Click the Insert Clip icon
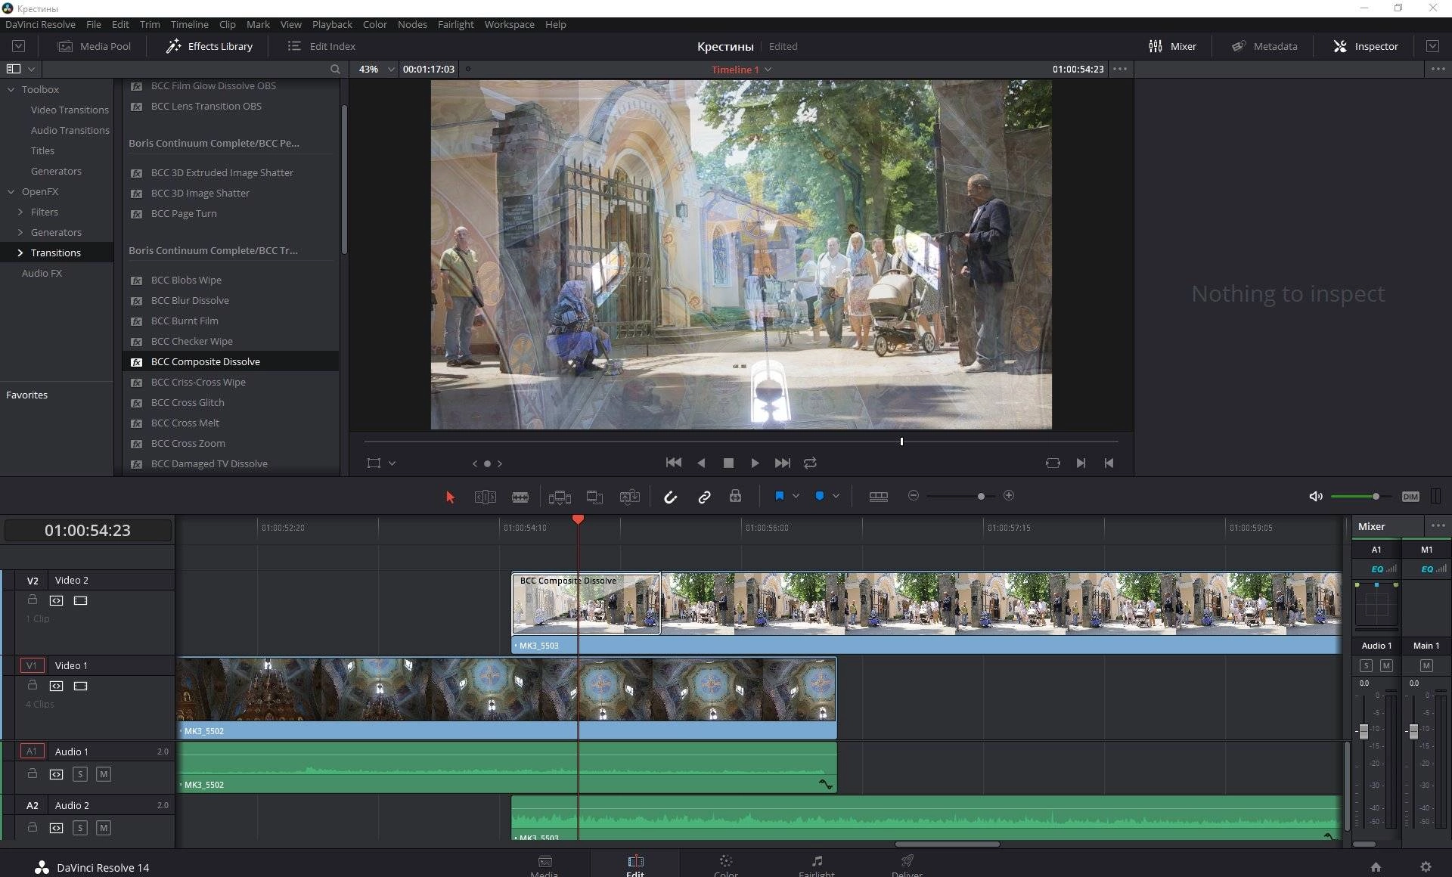The image size is (1452, 877). click(560, 497)
